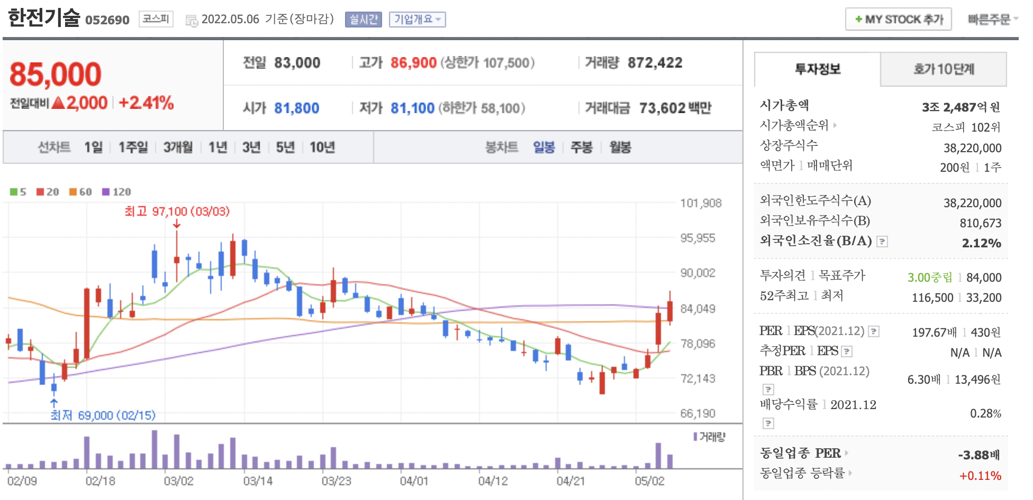1033x500 pixels.
Task: Switch to the 투자정보 tab
Action: pyautogui.click(x=818, y=69)
